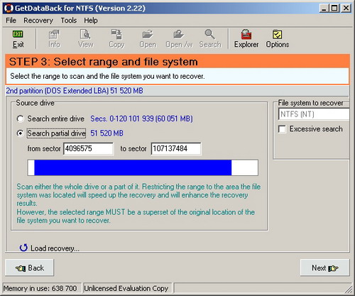Launch Explorer from the toolbar

[x=246, y=39]
